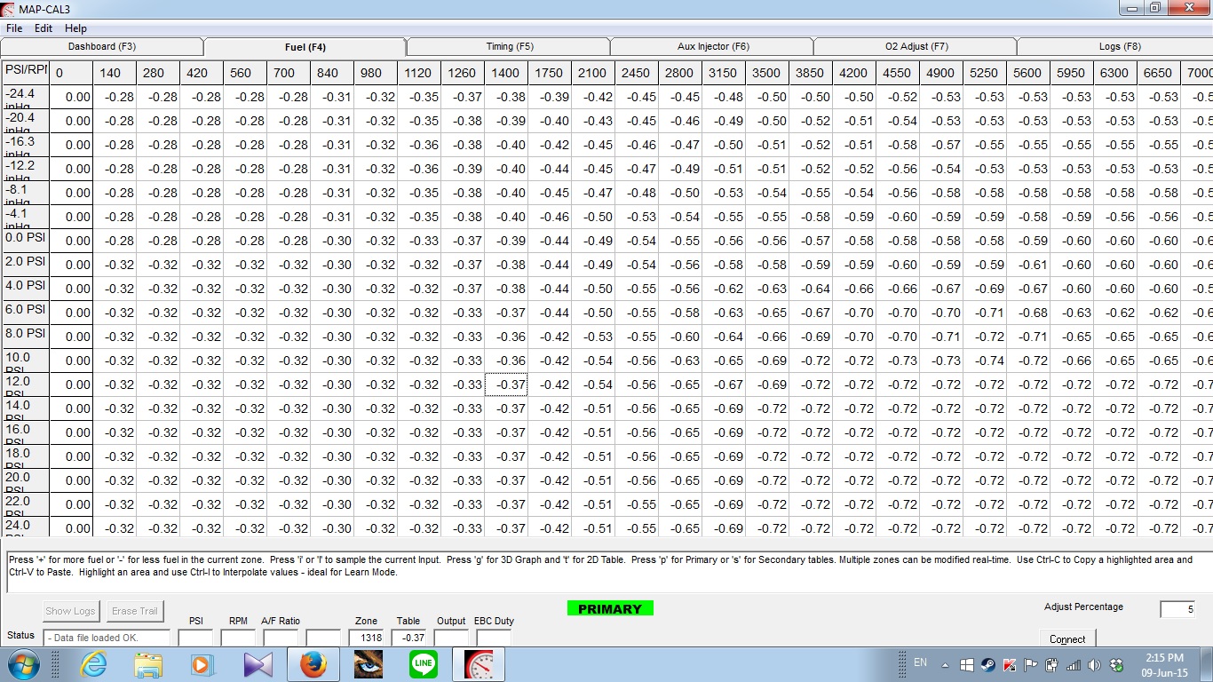
Task: Expand hidden system tray icons arrow
Action: [945, 664]
